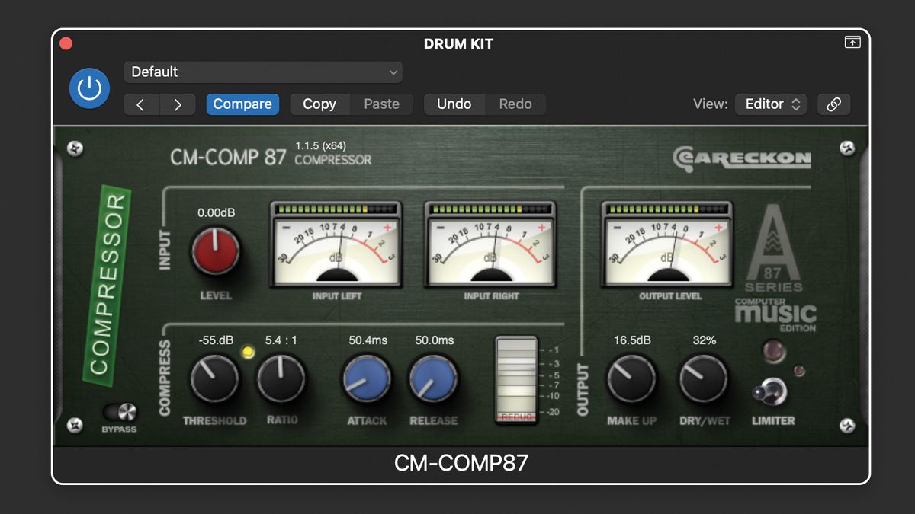Image resolution: width=915 pixels, height=514 pixels.
Task: Click the link chain icon
Action: pos(833,104)
